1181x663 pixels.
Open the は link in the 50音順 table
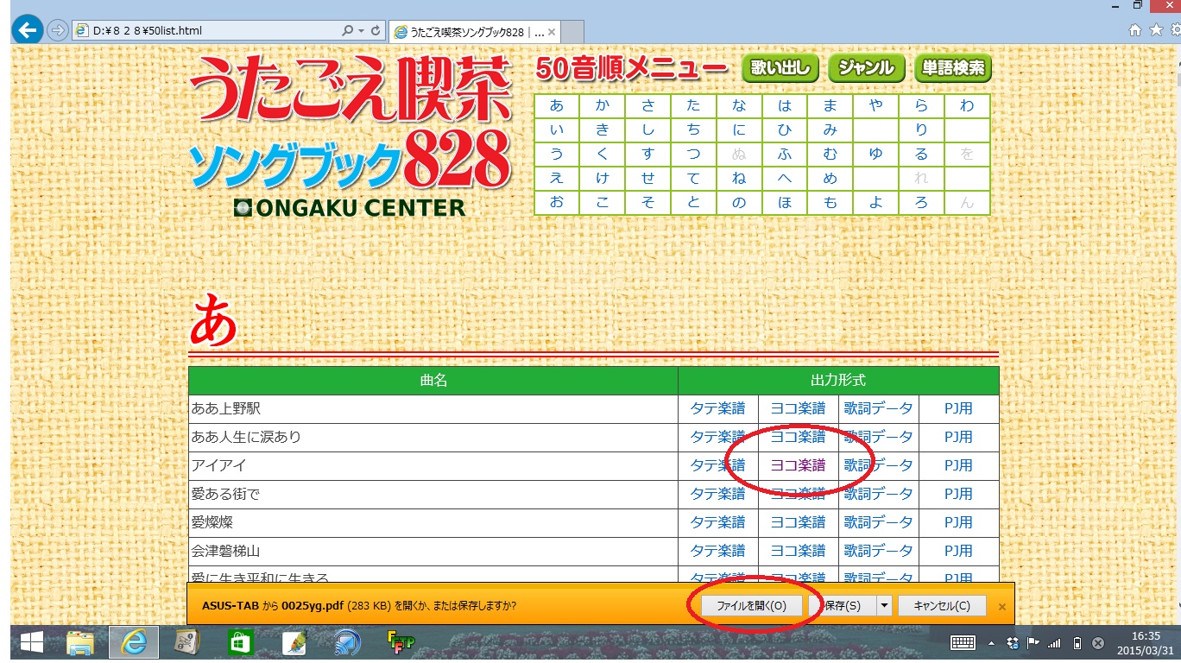(x=785, y=106)
